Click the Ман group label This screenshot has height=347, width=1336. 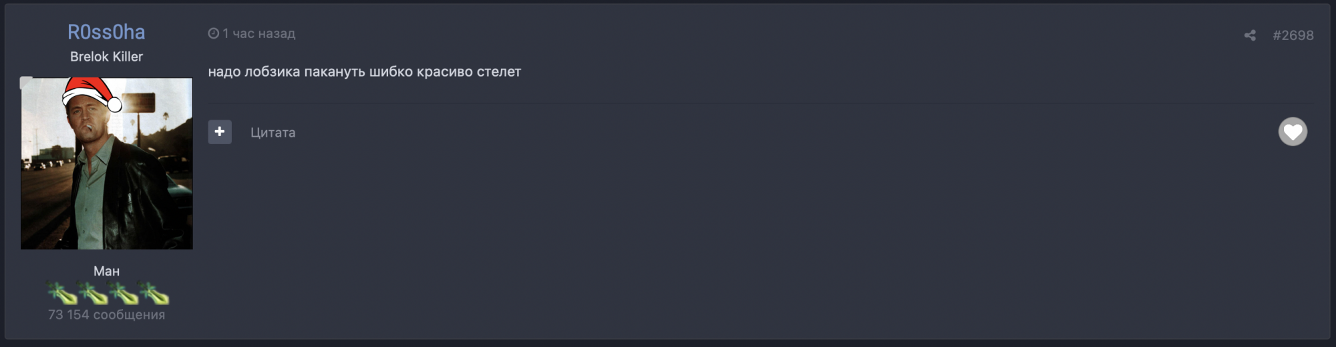coord(106,271)
